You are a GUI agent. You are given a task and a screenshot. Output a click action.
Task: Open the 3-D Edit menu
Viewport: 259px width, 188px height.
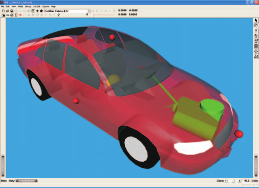coord(36,6)
